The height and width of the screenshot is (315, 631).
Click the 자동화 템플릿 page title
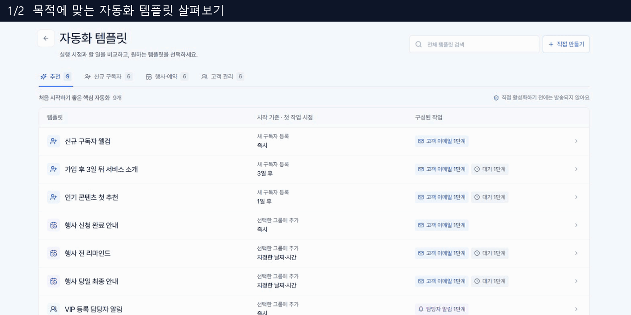tap(93, 38)
